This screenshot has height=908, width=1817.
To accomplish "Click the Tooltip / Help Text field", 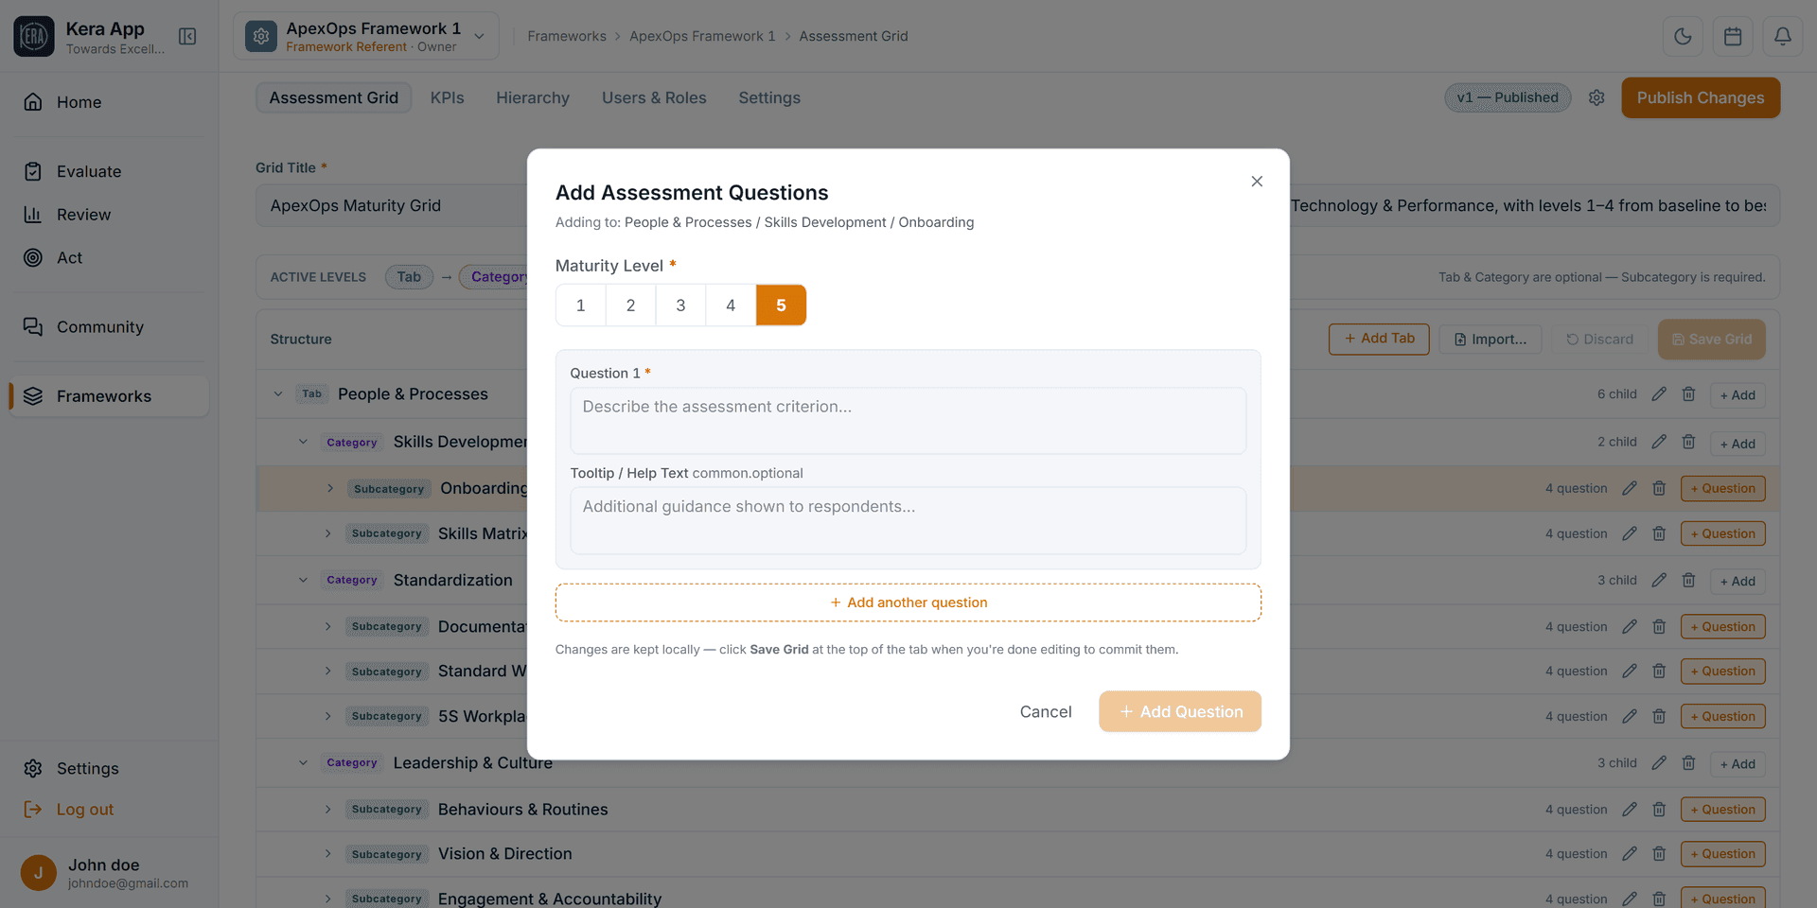I will pyautogui.click(x=908, y=521).
